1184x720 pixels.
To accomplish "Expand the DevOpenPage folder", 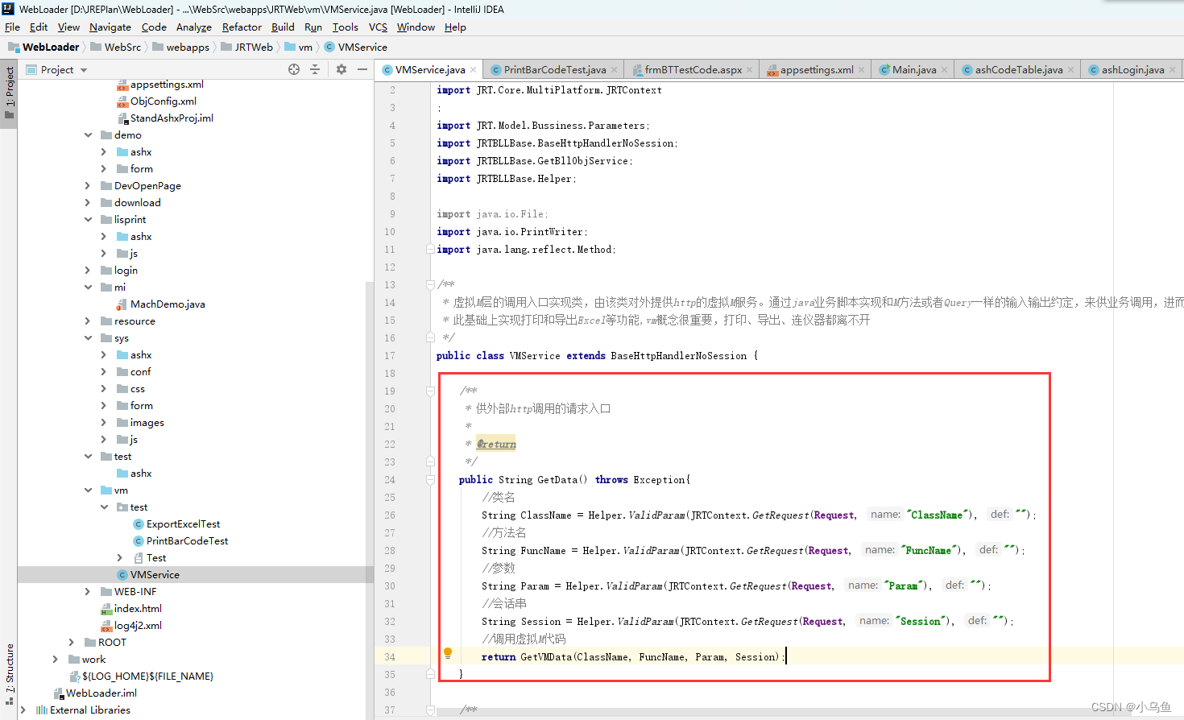I will [x=88, y=186].
